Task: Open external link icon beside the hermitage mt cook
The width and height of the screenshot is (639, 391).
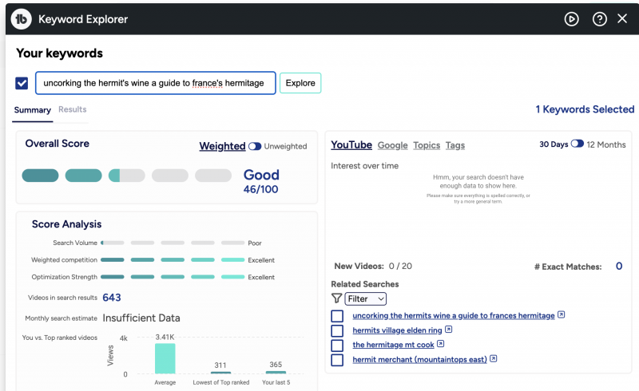Action: 441,345
